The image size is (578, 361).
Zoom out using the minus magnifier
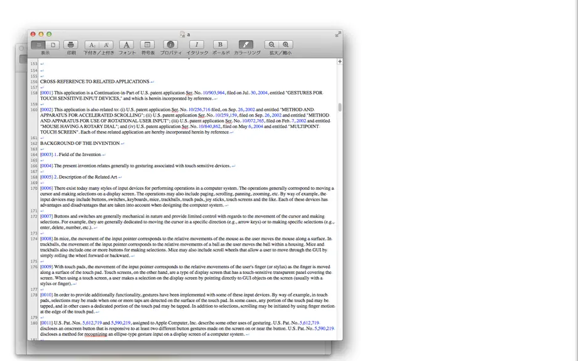pos(271,45)
